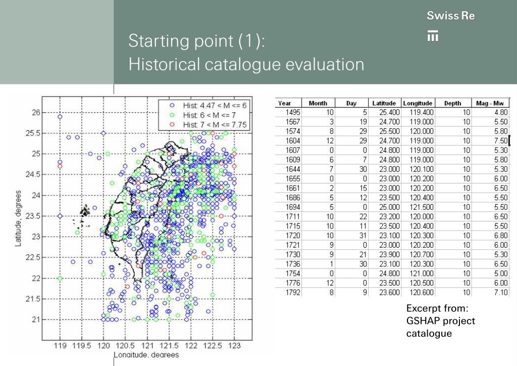The height and width of the screenshot is (366, 517).
Task: Click y-axis tick label '26'
Action: 36,113
